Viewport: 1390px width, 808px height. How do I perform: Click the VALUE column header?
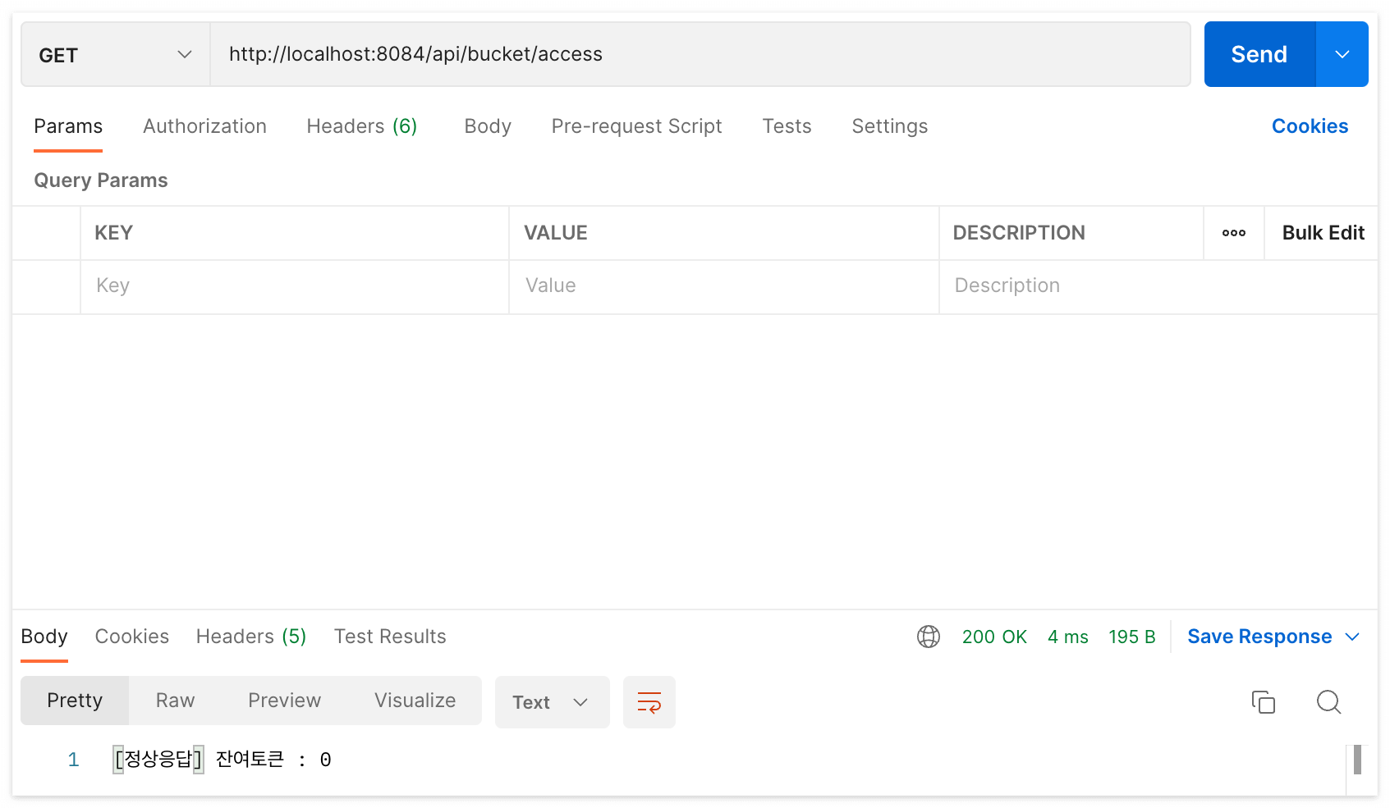click(556, 233)
